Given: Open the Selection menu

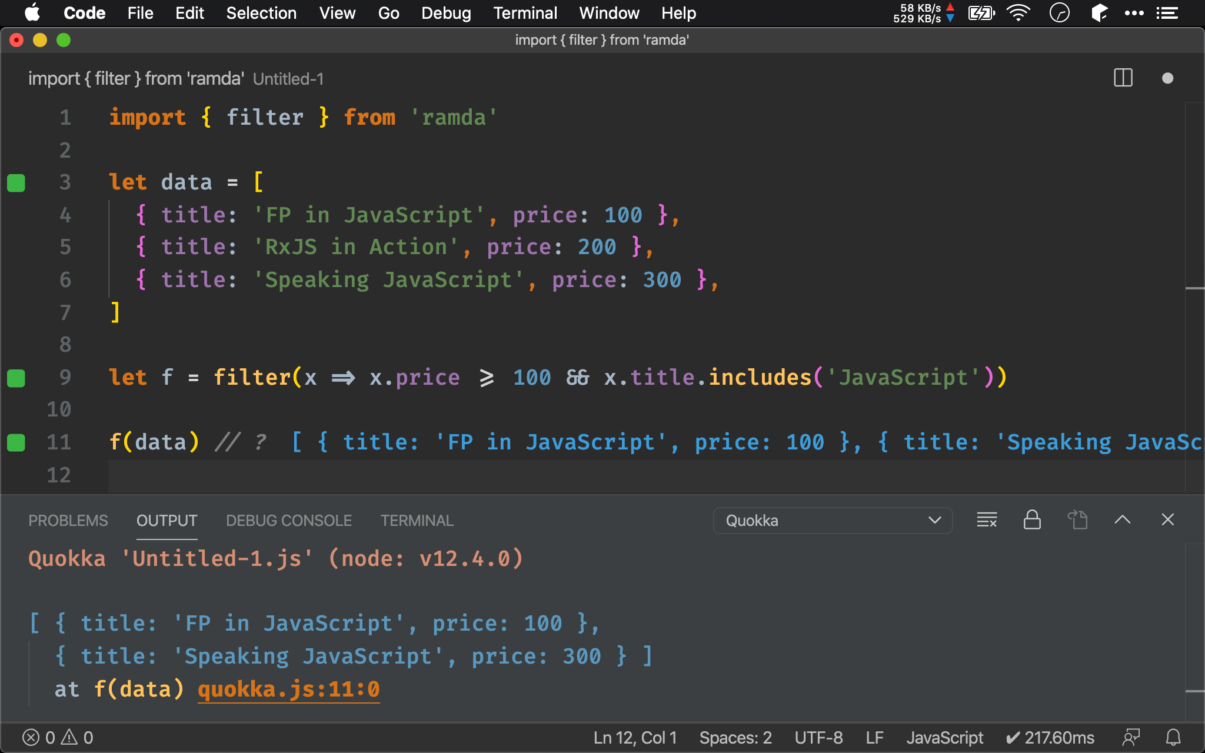Looking at the screenshot, I should pos(261,13).
